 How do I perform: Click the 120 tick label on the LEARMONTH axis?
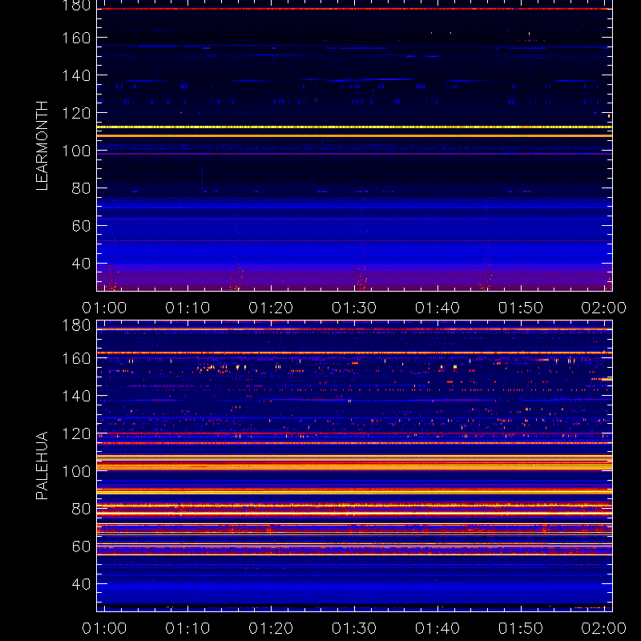[76, 113]
